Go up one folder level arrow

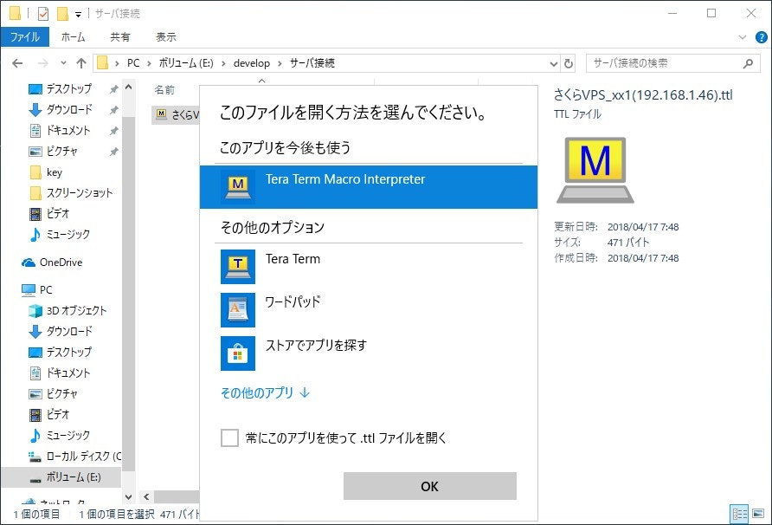[81, 63]
